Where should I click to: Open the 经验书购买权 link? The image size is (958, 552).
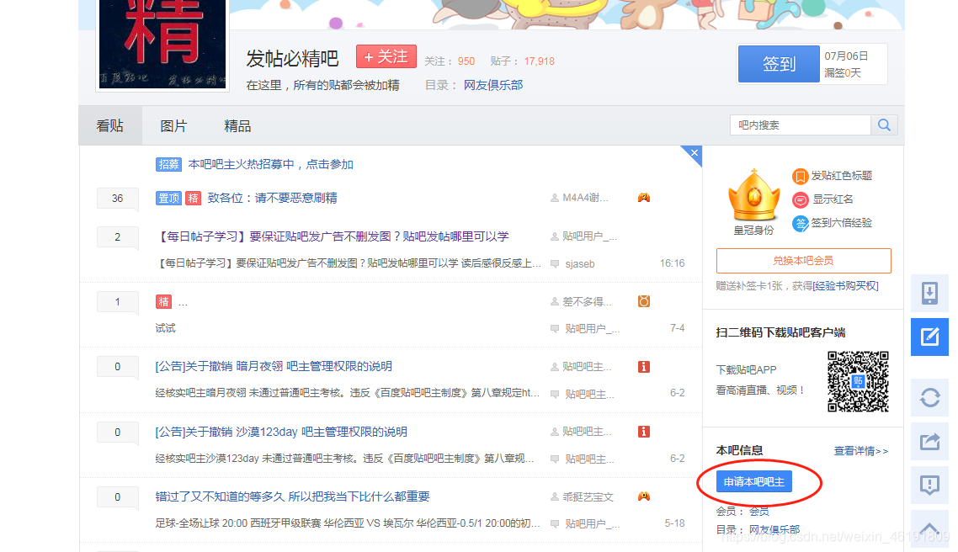845,286
